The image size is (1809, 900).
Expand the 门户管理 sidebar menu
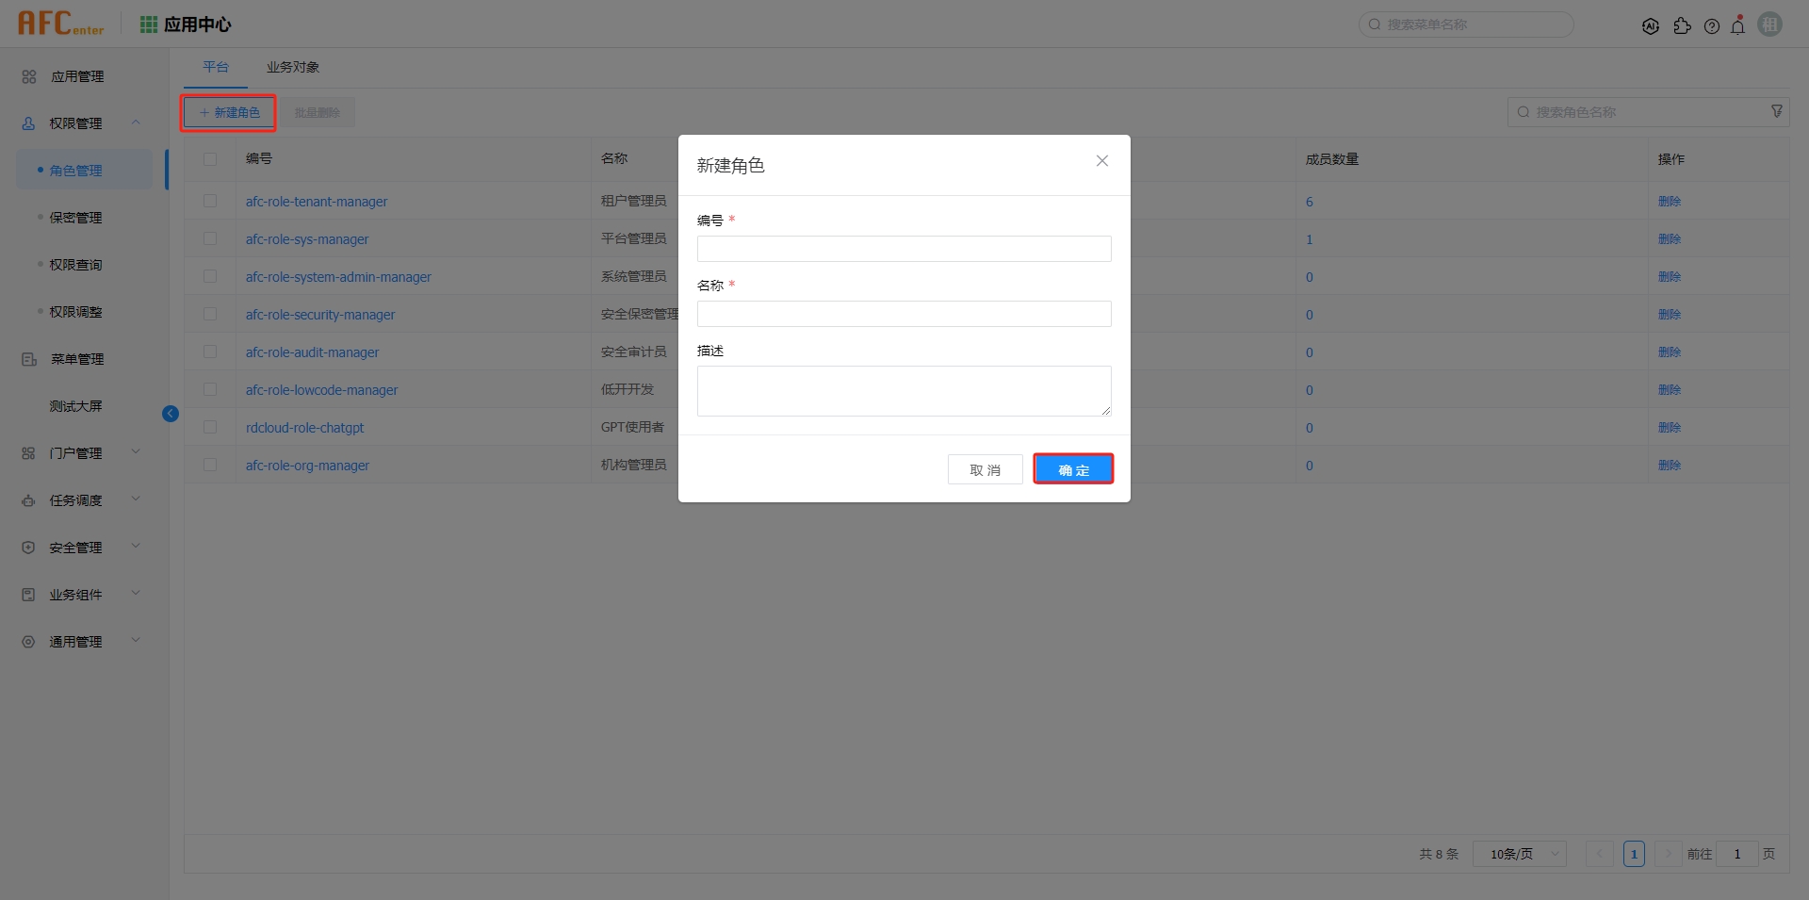coord(135,452)
